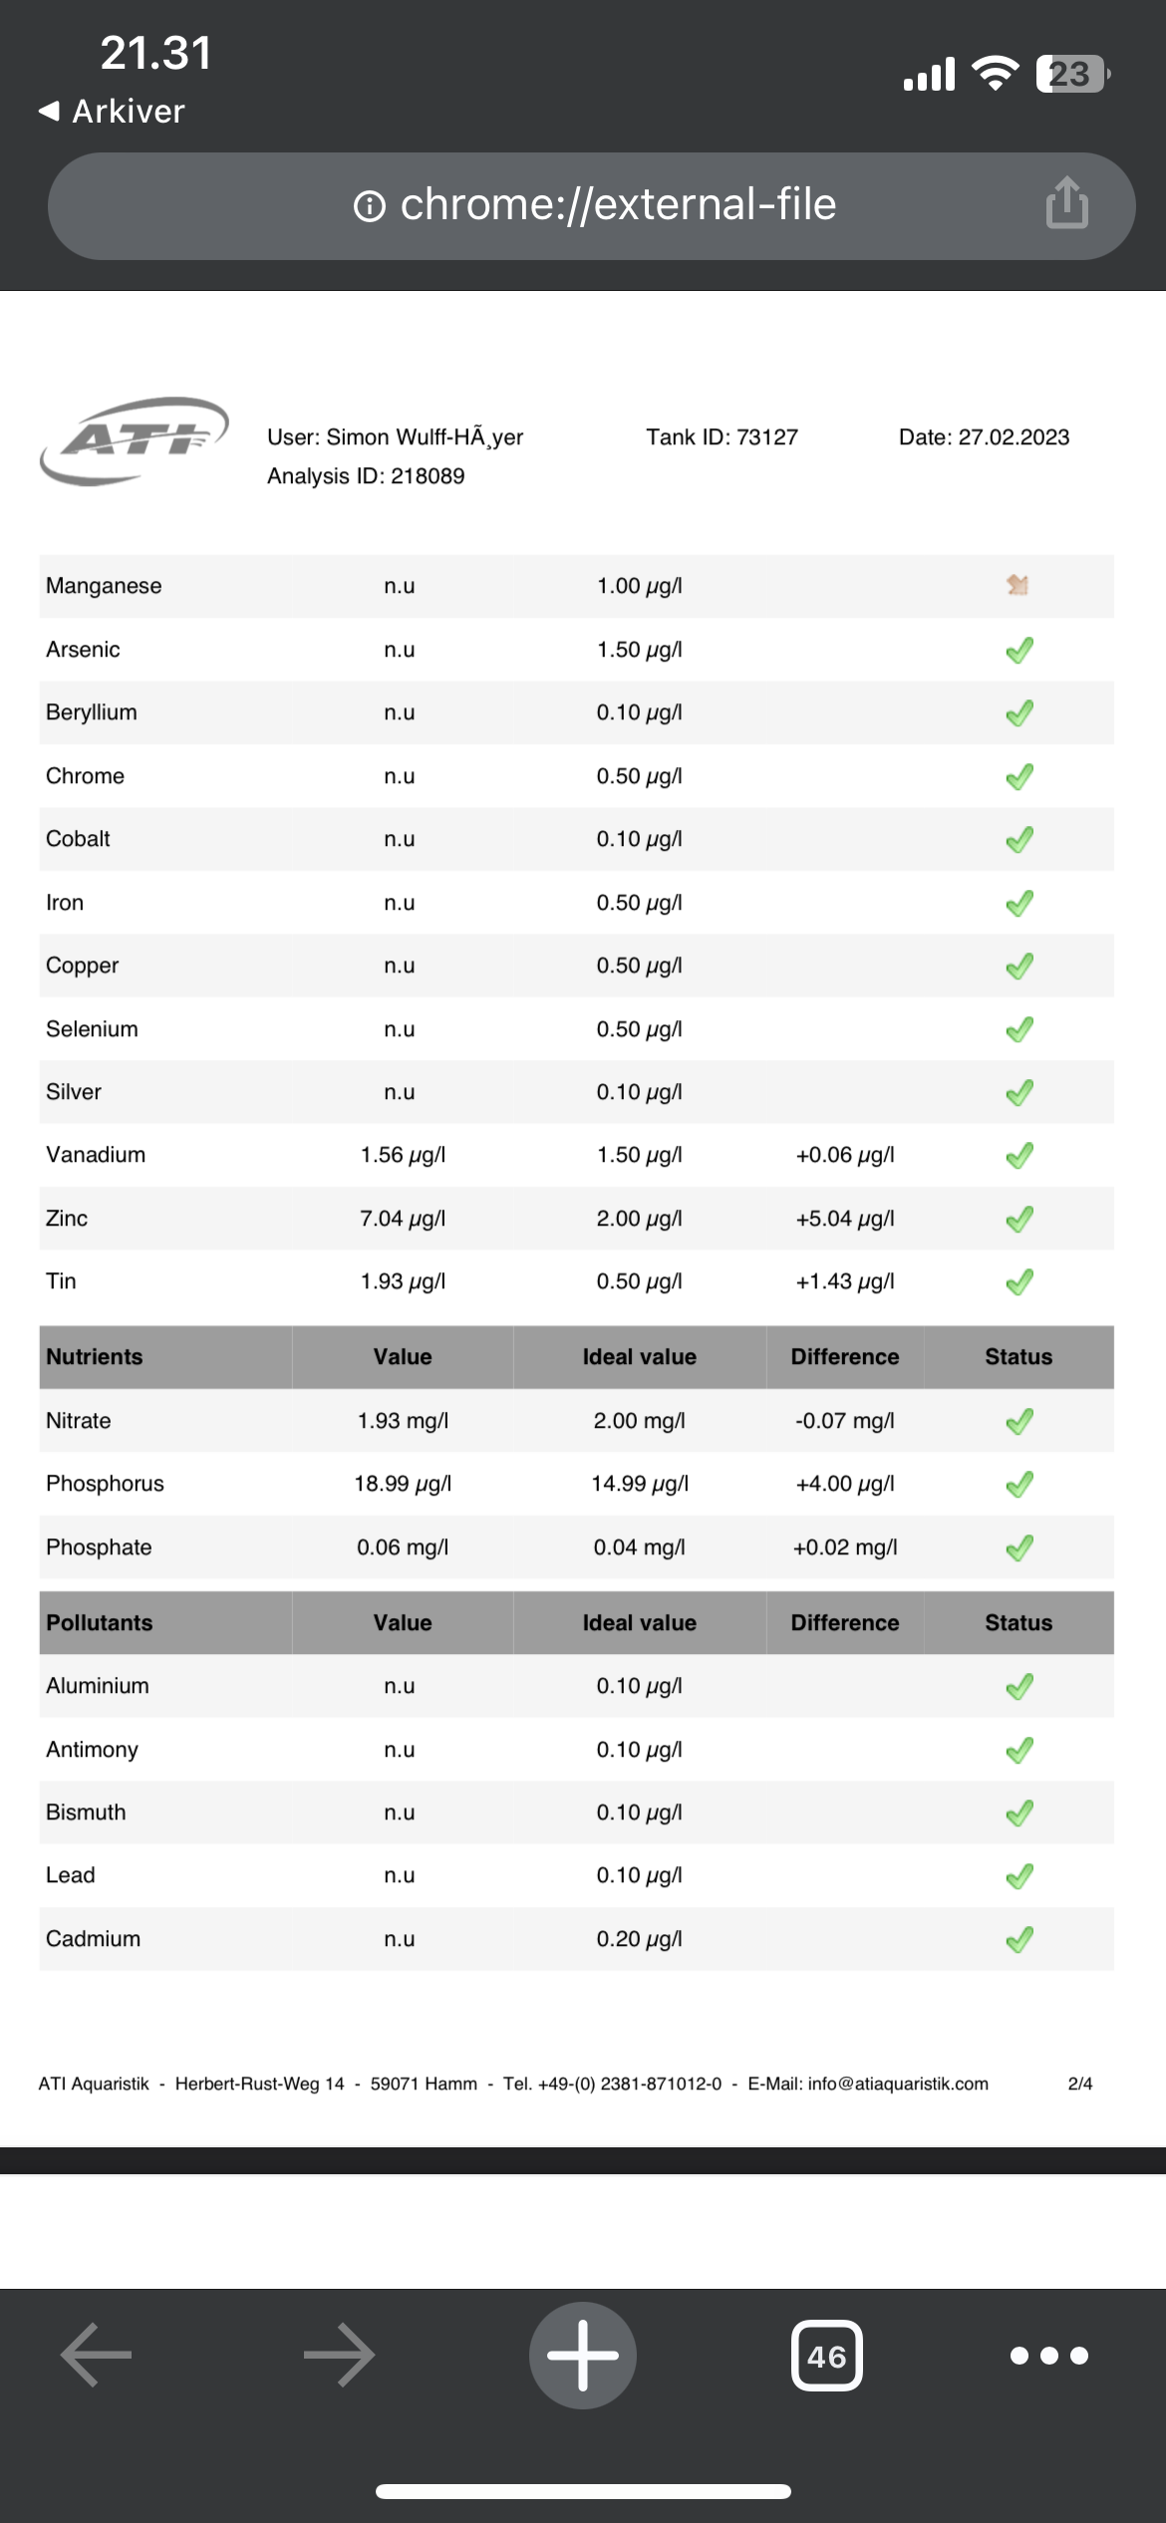Tap the share icon in address bar
Image resolution: width=1166 pixels, height=2523 pixels.
tap(1066, 203)
